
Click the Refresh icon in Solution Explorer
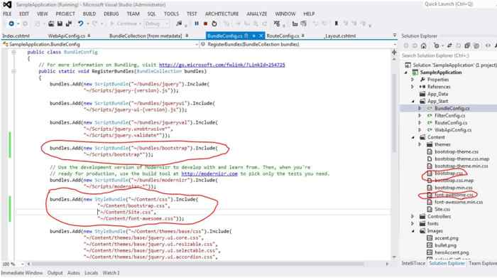point(459,46)
